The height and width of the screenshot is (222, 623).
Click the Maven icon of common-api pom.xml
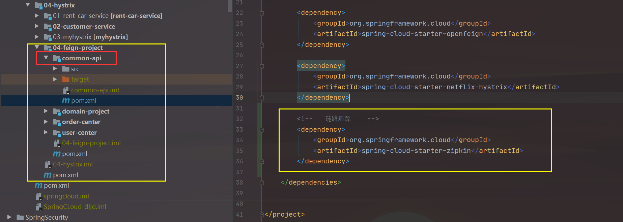(x=66, y=101)
